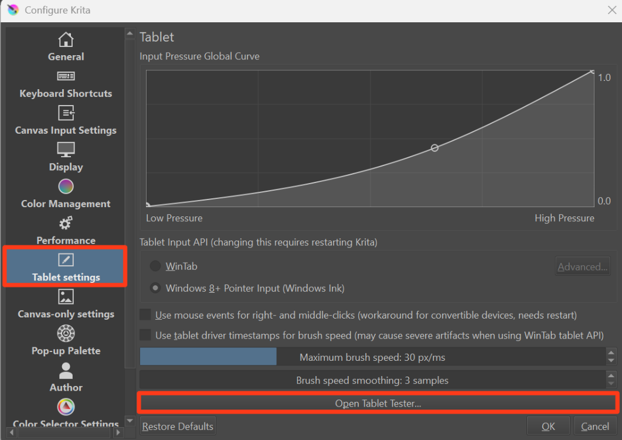This screenshot has width=622, height=440.
Task: Open General settings house icon
Action: (x=66, y=39)
